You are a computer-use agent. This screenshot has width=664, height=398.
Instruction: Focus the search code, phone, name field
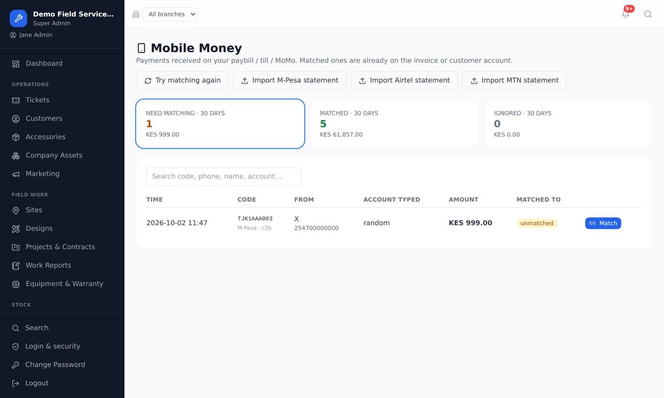coord(223,177)
